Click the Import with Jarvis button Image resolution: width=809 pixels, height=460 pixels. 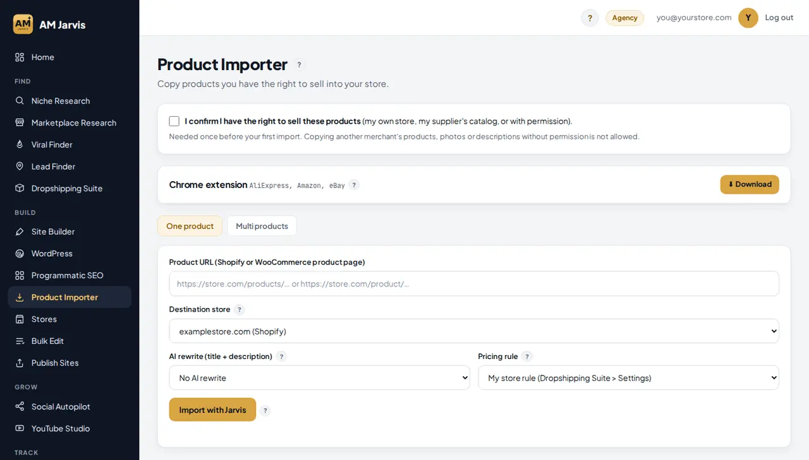(212, 410)
